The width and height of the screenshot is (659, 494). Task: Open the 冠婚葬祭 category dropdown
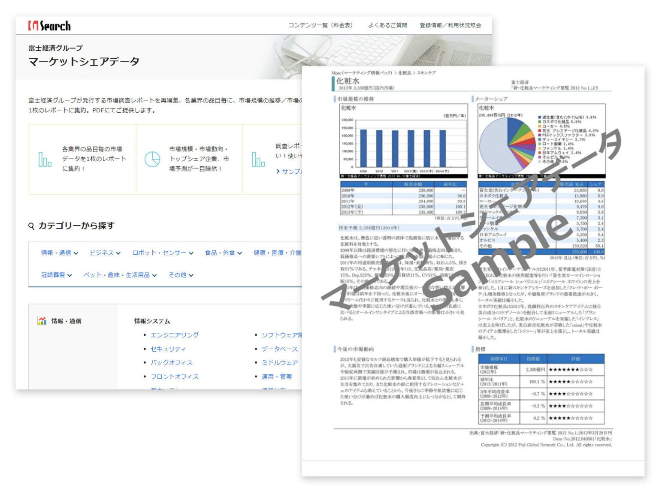(56, 275)
